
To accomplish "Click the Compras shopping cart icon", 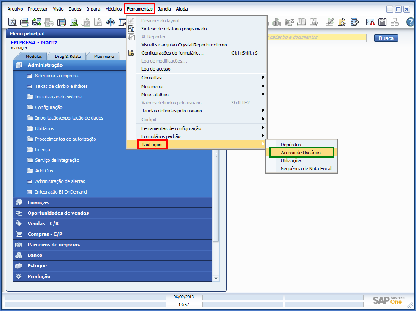I will pyautogui.click(x=19, y=234).
